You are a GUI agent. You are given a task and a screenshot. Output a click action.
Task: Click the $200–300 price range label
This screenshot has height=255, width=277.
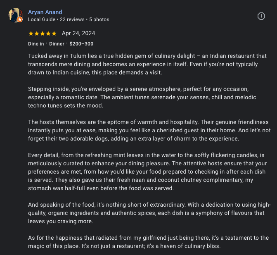(x=82, y=44)
